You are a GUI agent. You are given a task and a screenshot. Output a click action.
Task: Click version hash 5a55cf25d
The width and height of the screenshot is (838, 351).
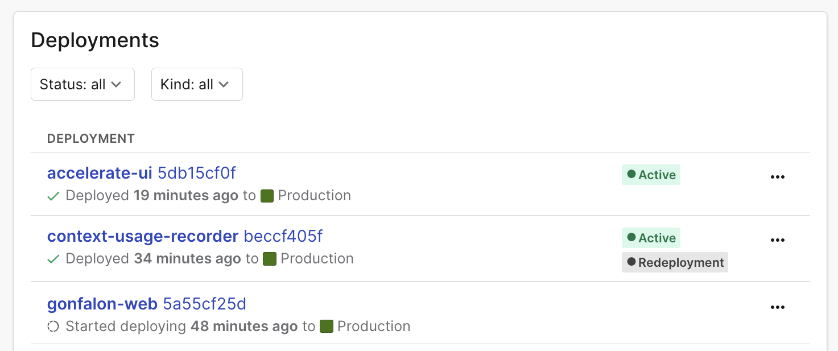point(205,304)
